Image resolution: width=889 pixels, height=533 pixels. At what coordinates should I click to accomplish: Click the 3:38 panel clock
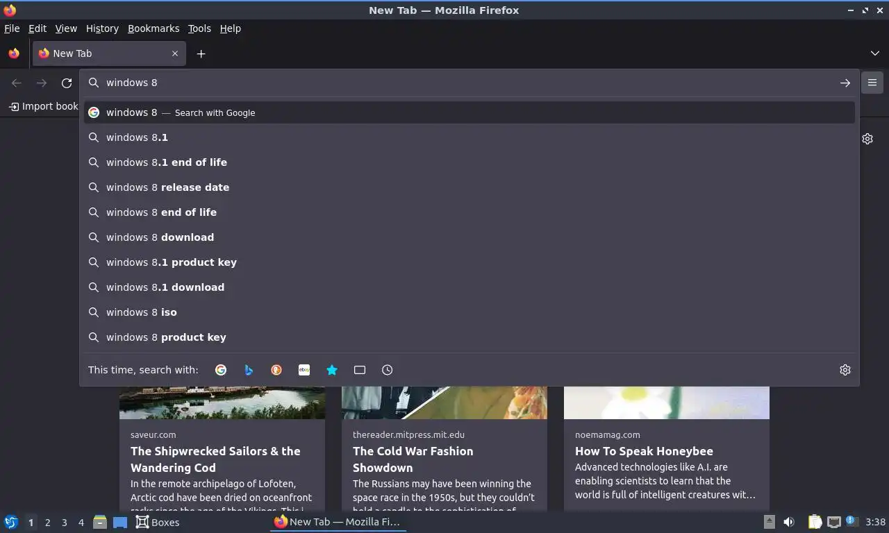[875, 522]
